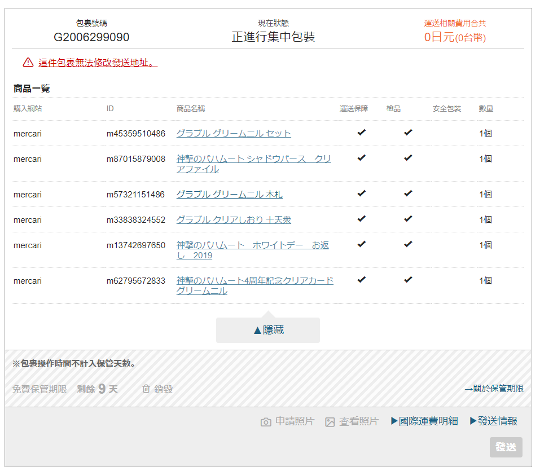
Task: Click the ID m62795672833
Action: click(135, 281)
